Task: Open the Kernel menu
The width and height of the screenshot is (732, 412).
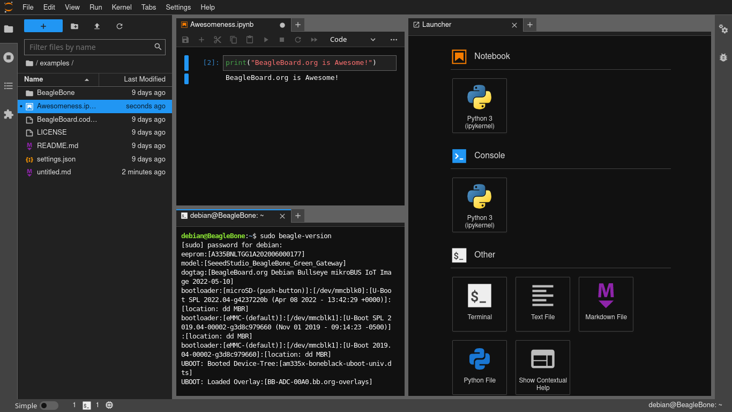Action: tap(122, 7)
